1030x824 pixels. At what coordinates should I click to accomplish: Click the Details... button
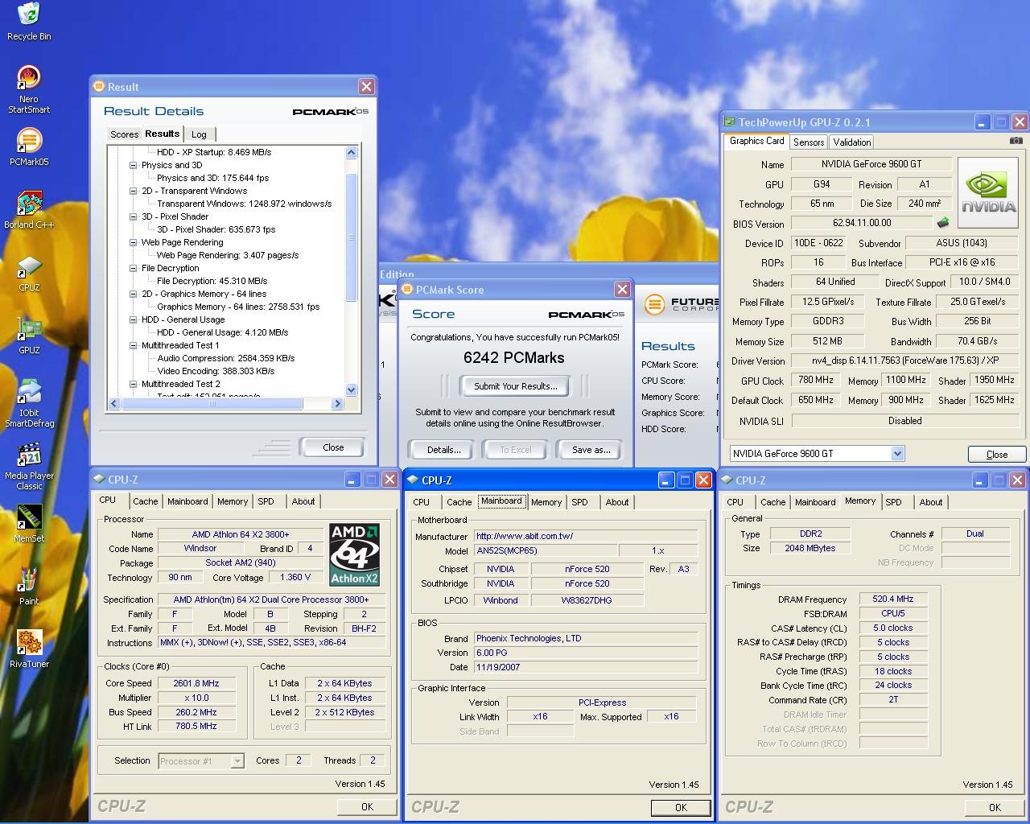coord(444,450)
